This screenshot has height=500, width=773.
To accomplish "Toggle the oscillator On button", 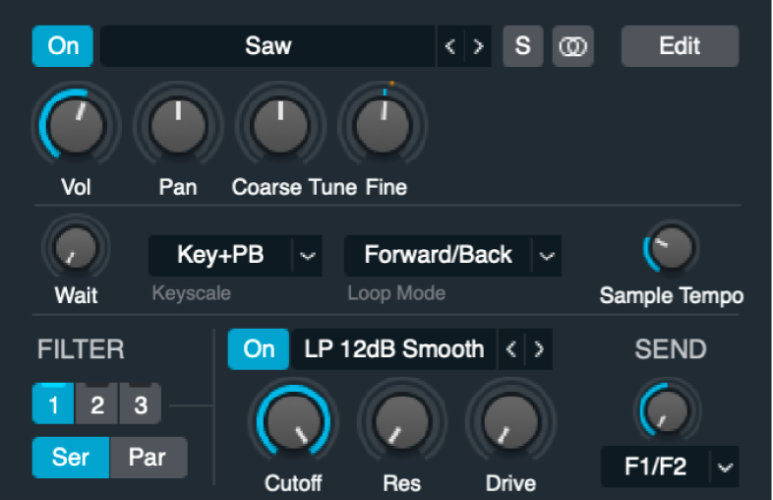I will (x=63, y=46).
